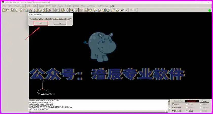Click the PART000 part name field
Viewport: 213px width, 114px height.
[x=192, y=101]
